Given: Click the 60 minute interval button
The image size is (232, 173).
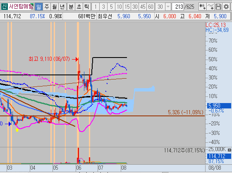Looking at the screenshot, I should pos(151,7).
